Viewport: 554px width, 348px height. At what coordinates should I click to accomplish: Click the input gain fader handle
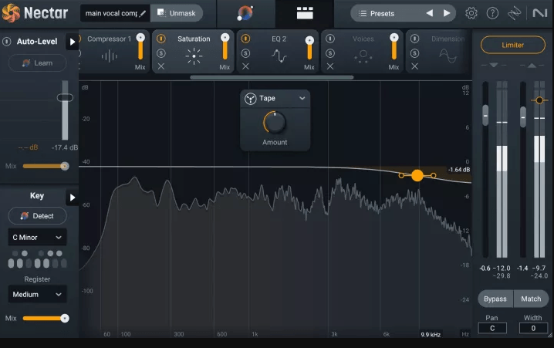485,115
